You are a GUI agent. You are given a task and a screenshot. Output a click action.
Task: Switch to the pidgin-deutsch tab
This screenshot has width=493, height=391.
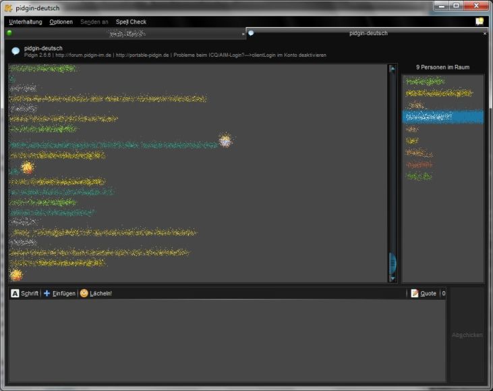point(368,33)
